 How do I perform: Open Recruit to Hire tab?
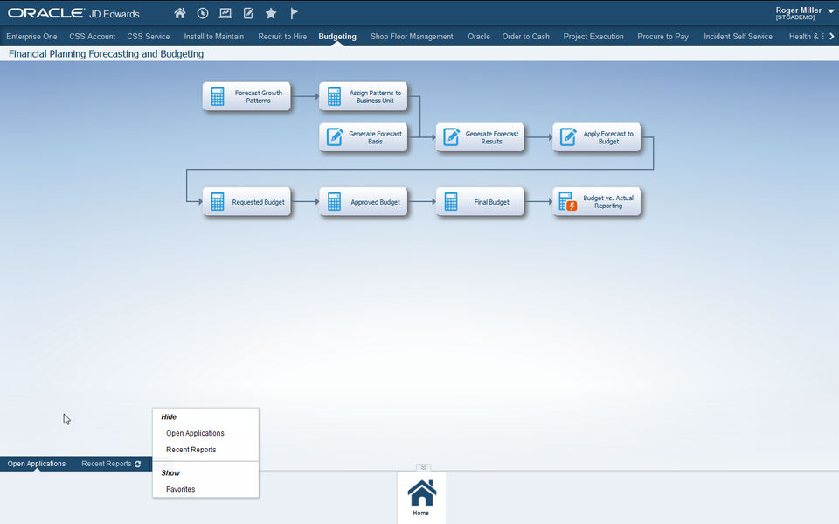point(282,37)
